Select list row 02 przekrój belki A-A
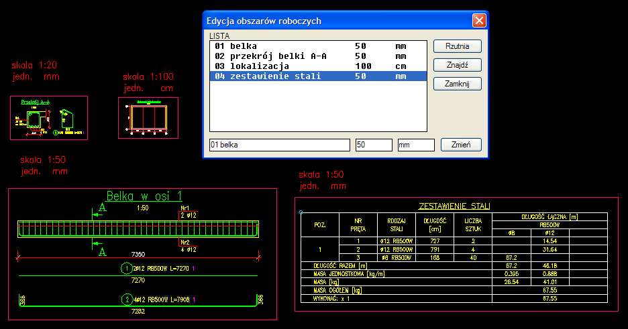The height and width of the screenshot is (329, 628). point(318,56)
